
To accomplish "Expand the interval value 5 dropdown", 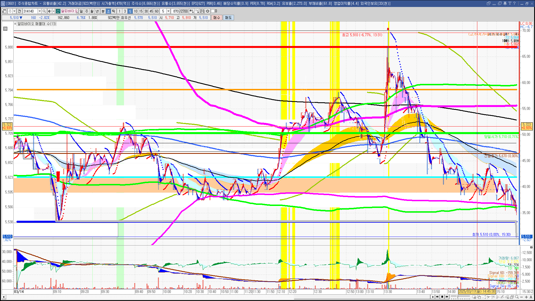I will pyautogui.click(x=168, y=11).
